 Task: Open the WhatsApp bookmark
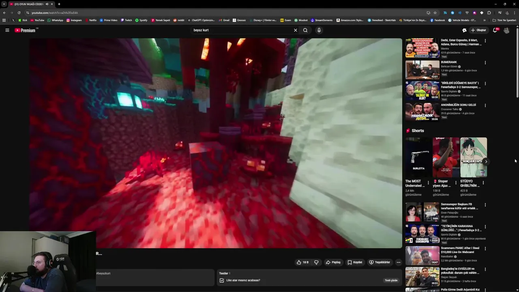pos(56,20)
